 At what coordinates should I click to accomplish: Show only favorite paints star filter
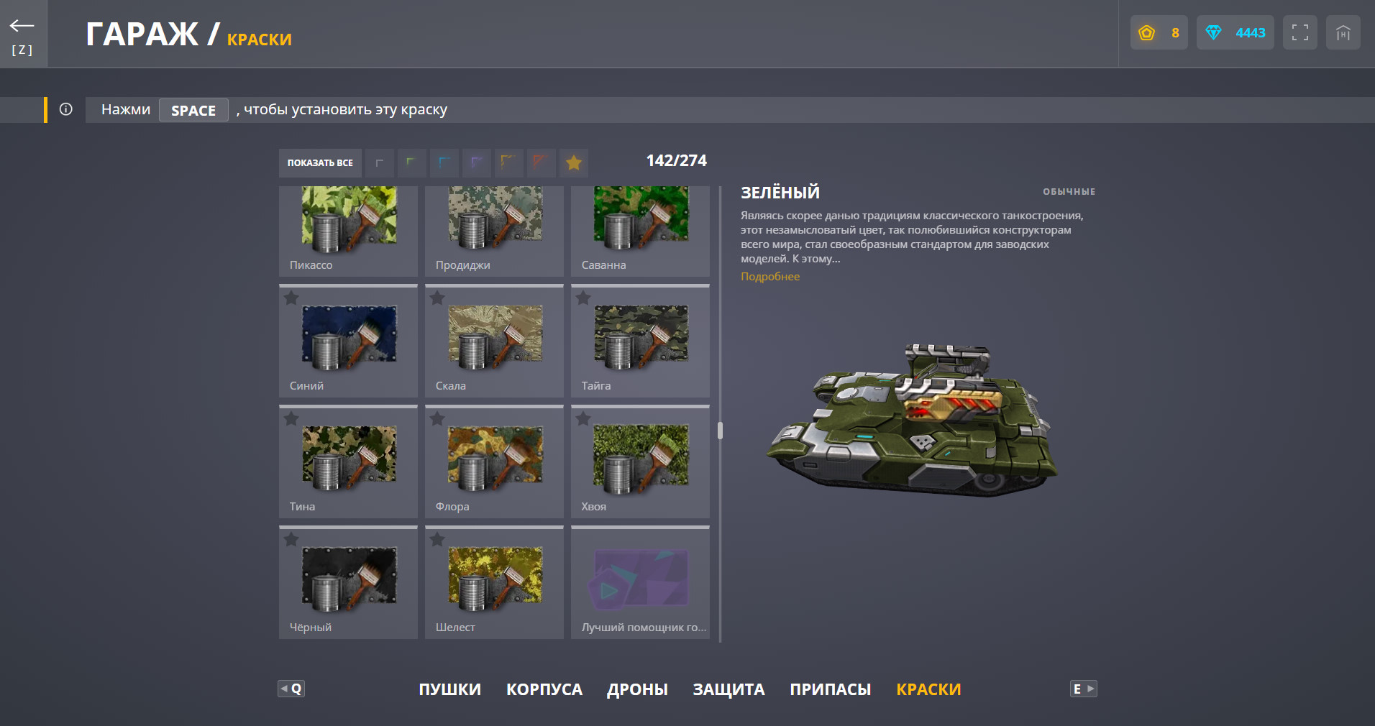coord(574,163)
